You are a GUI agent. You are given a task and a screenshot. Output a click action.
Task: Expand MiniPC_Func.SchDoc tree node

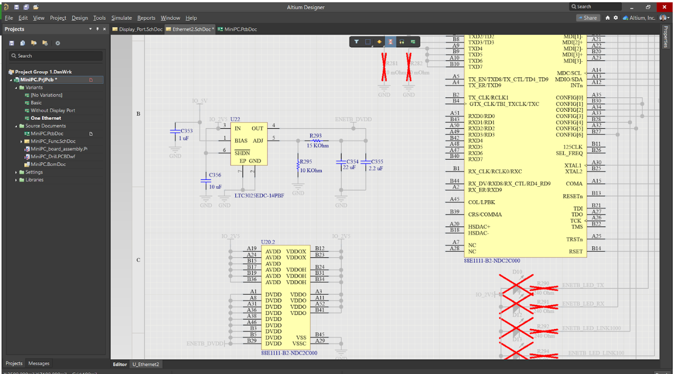(21, 141)
